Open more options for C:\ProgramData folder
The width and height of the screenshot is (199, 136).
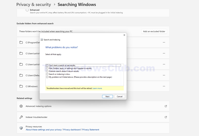pyautogui.click(x=164, y=42)
